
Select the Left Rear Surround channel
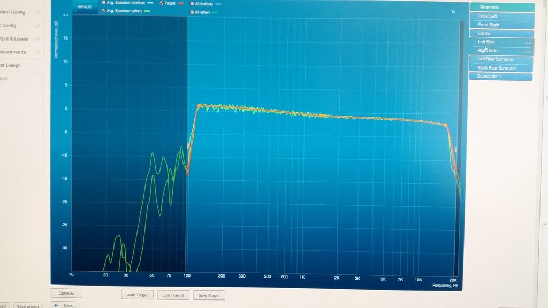pos(500,59)
